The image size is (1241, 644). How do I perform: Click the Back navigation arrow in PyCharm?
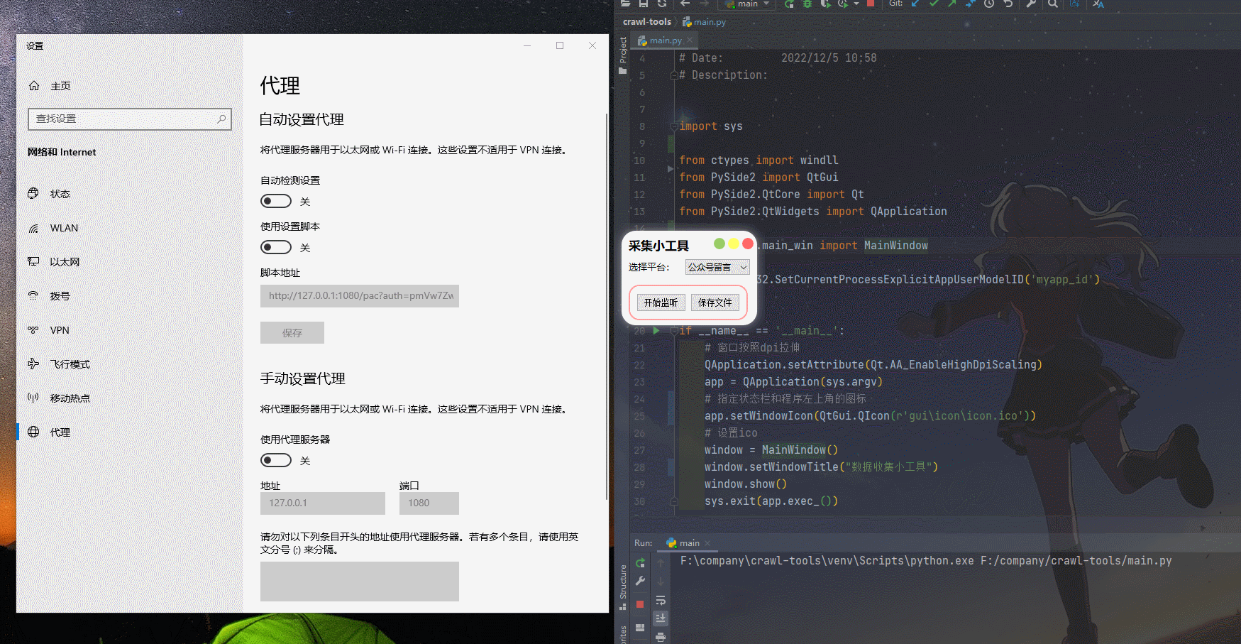tap(685, 4)
